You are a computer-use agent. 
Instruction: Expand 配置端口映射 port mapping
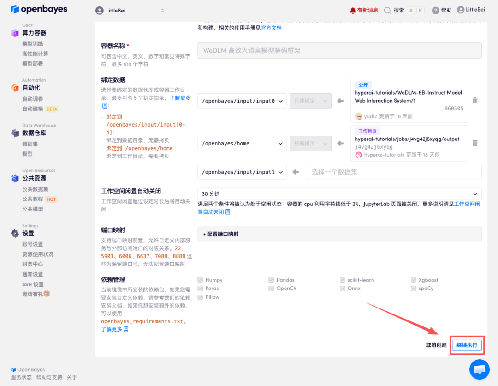(x=339, y=234)
